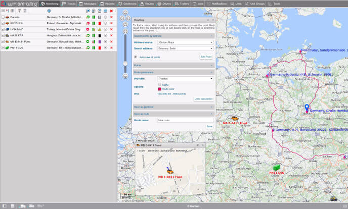Click the motion state icon for LV14 MMC
This screenshot has width=348, height=209.
tap(88, 30)
